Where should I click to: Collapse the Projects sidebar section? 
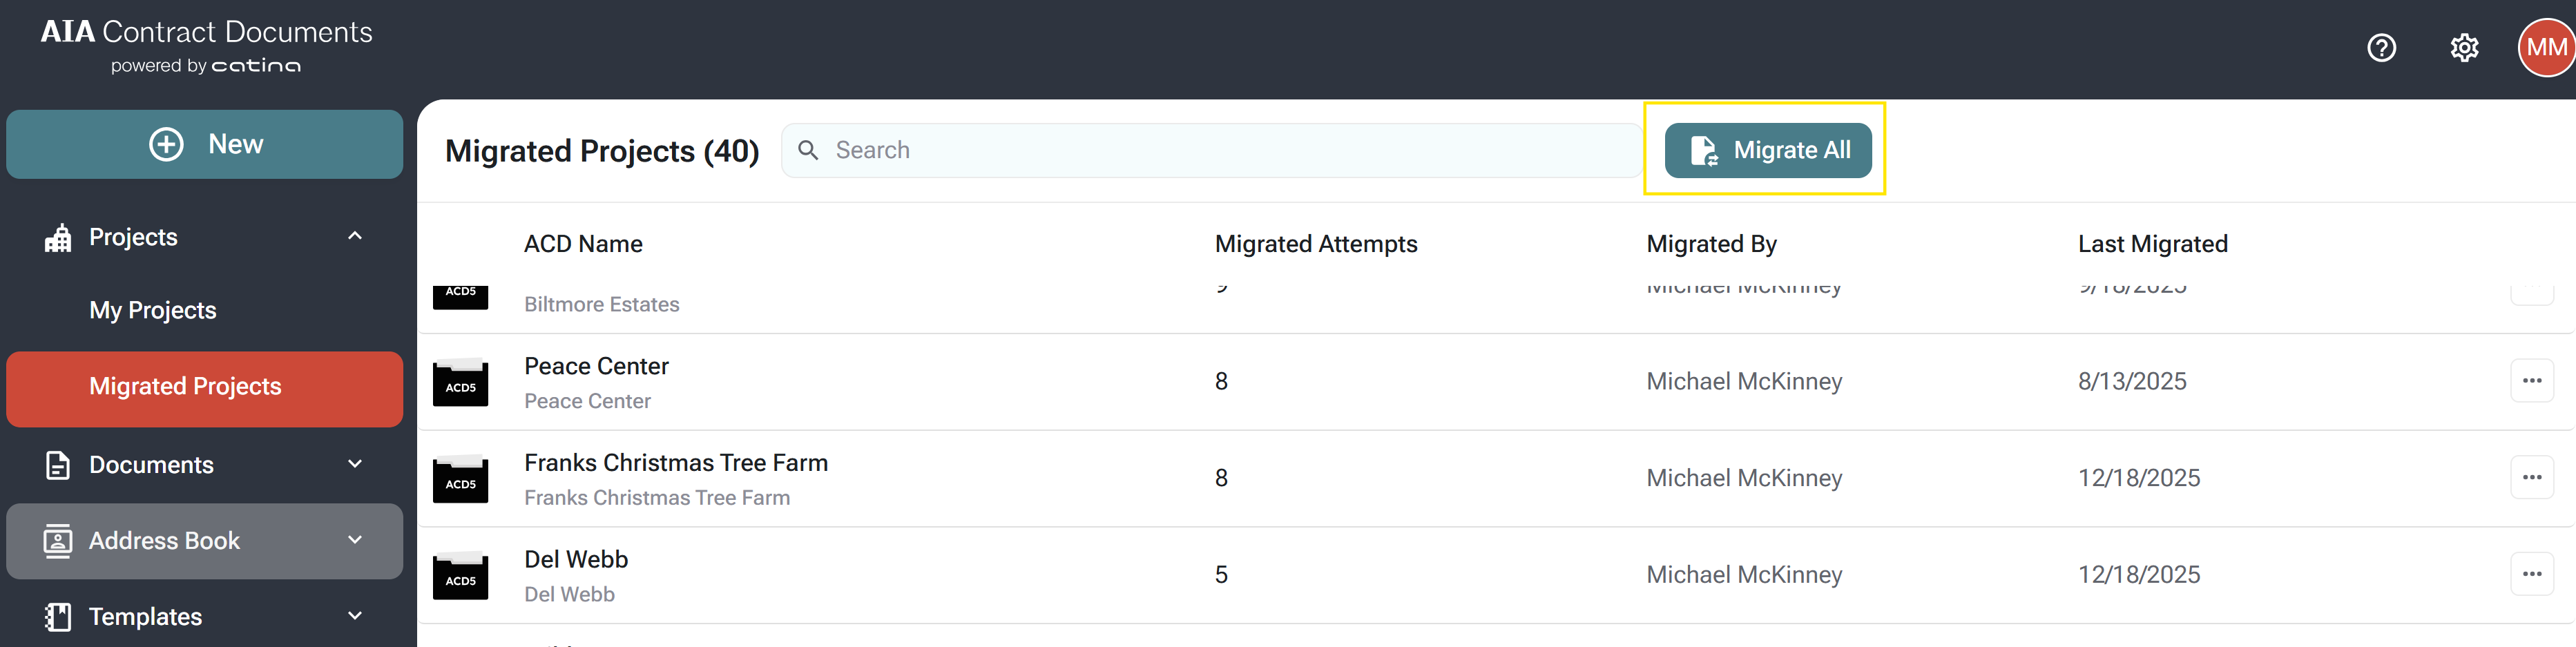pyautogui.click(x=355, y=236)
